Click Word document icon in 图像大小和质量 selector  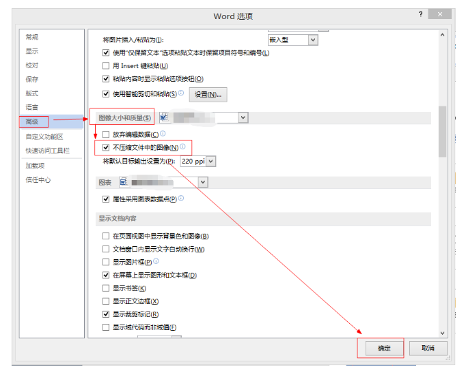164,118
